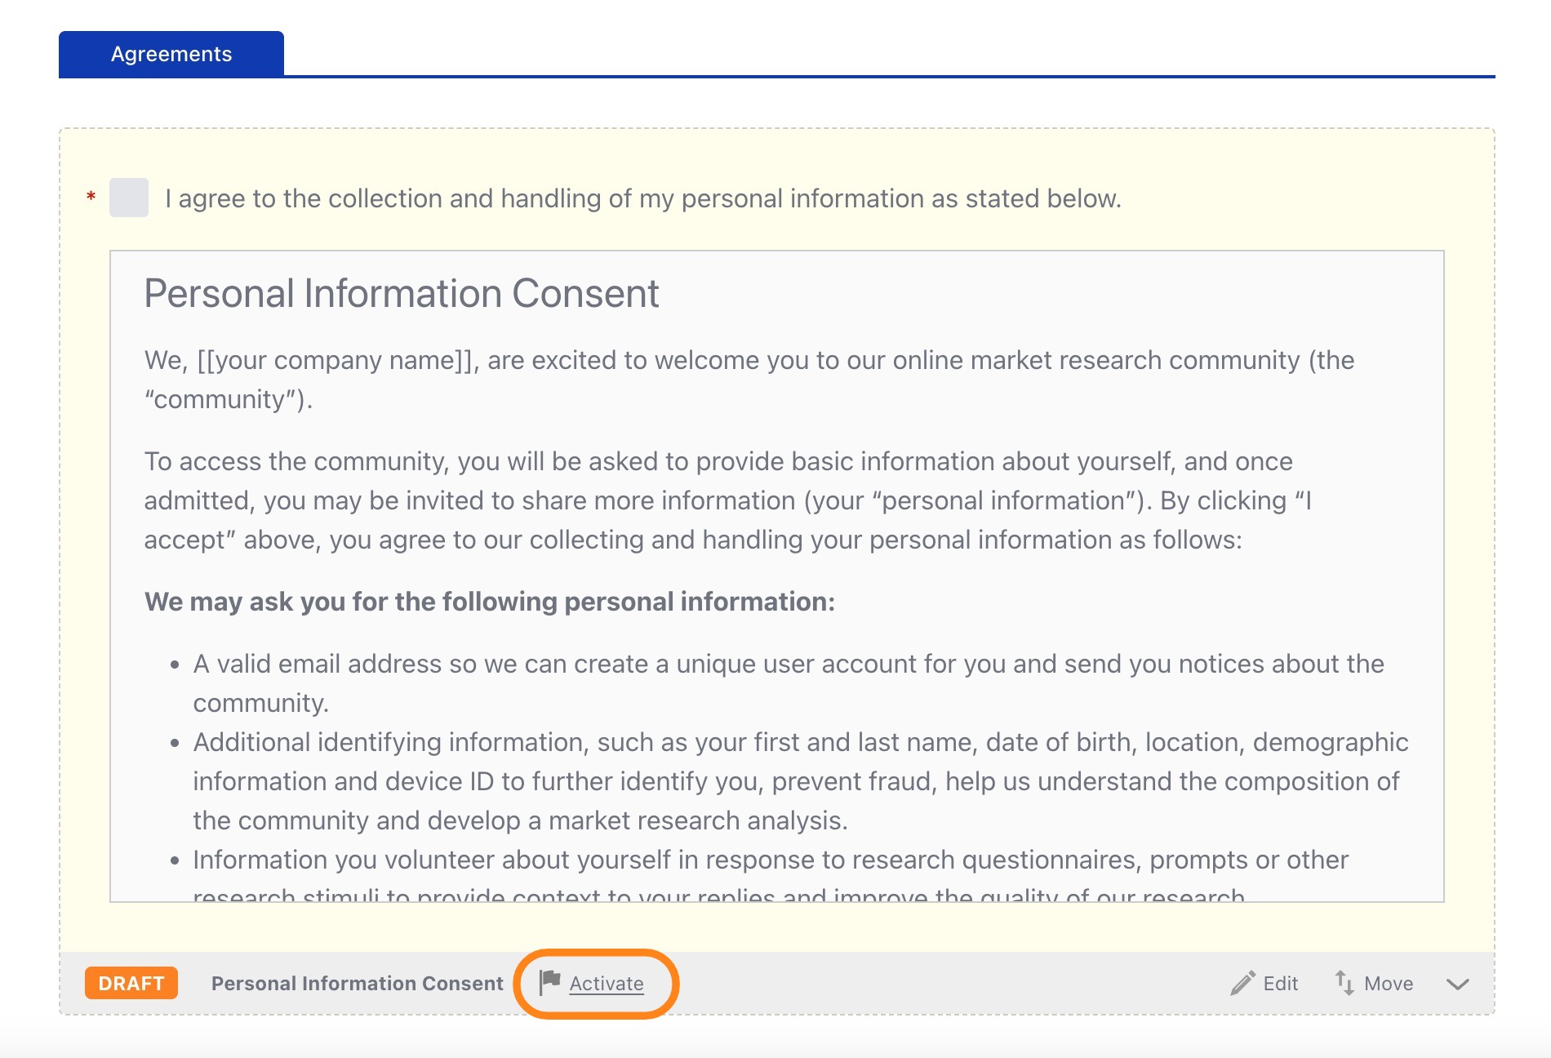Screen dimensions: 1551x1058
Task: Select the Personal Information Consent footer title
Action: 358,984
